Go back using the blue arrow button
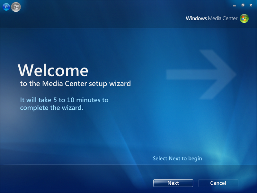 point(6,7)
